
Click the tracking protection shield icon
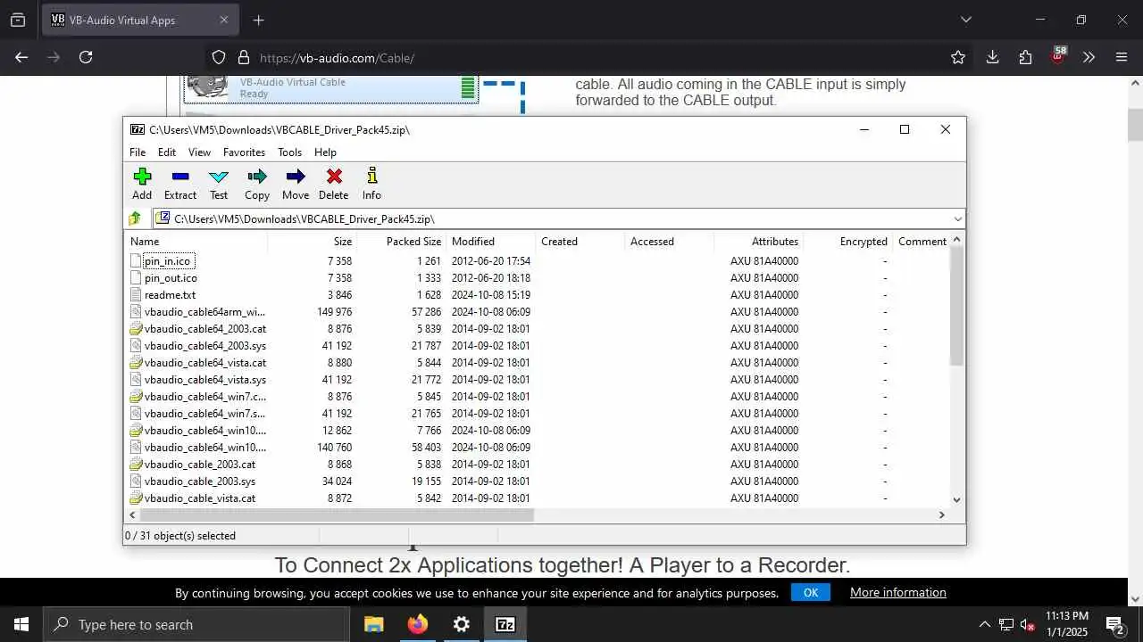point(219,58)
